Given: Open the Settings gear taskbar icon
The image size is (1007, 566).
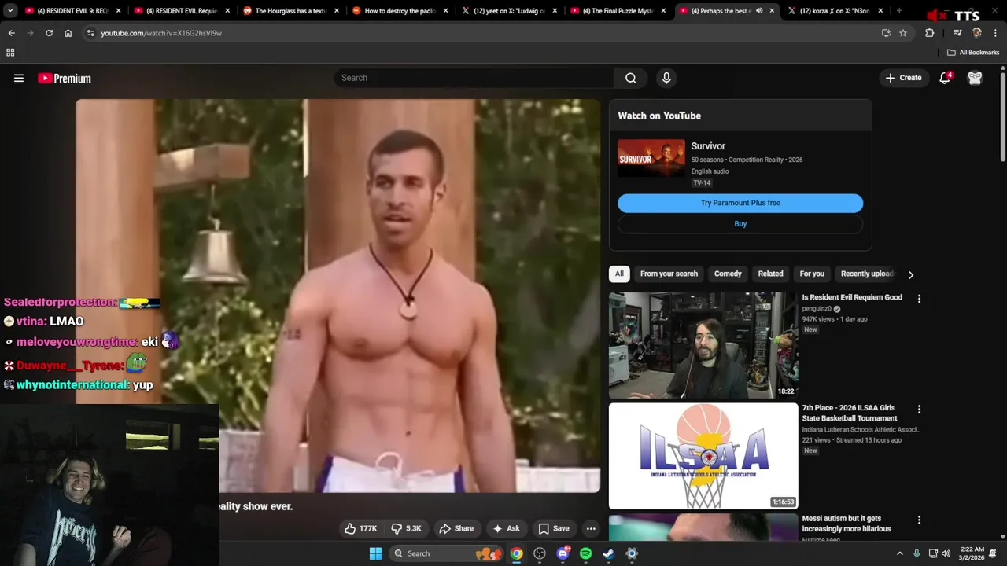Looking at the screenshot, I should coord(632,553).
